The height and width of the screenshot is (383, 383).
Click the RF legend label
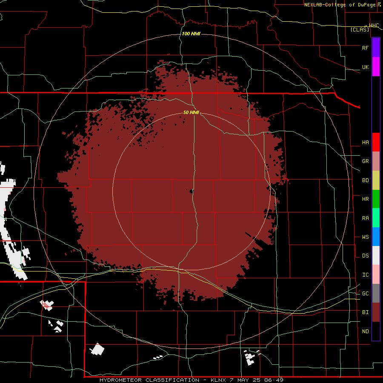(x=365, y=48)
